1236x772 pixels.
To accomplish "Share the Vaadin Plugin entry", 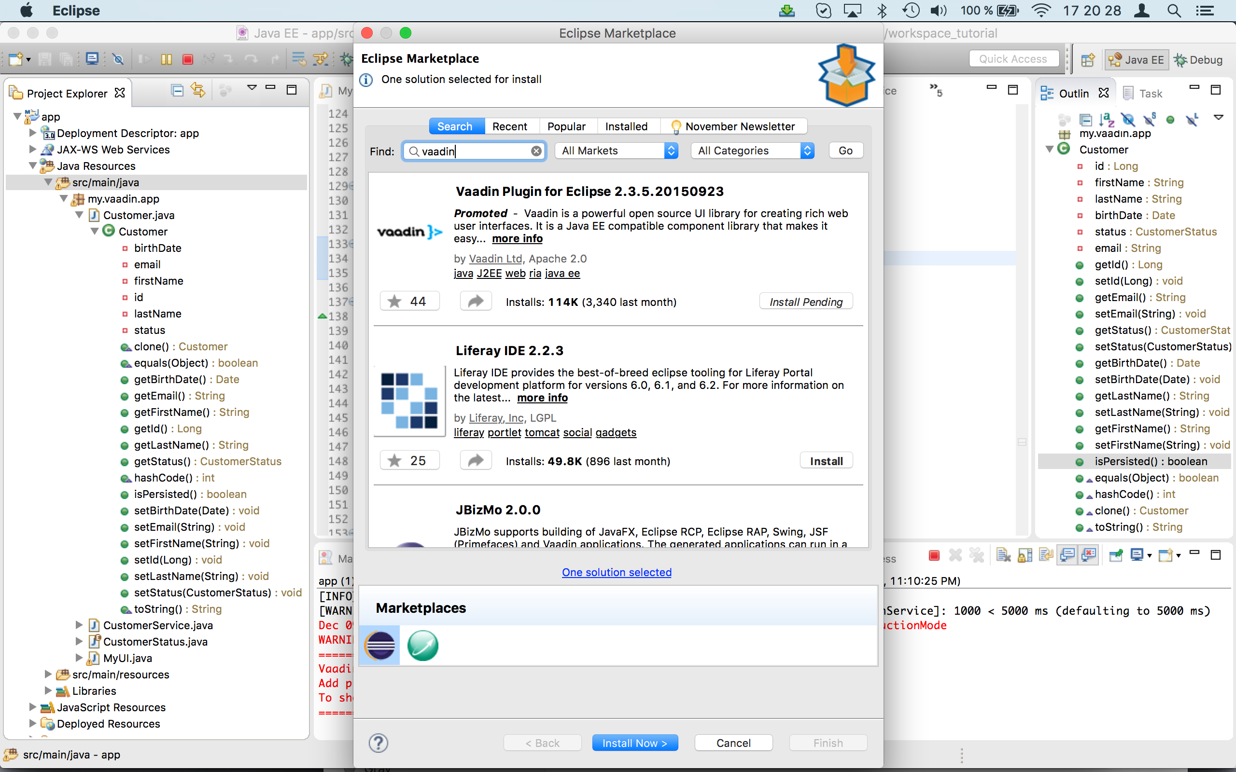I will [476, 301].
